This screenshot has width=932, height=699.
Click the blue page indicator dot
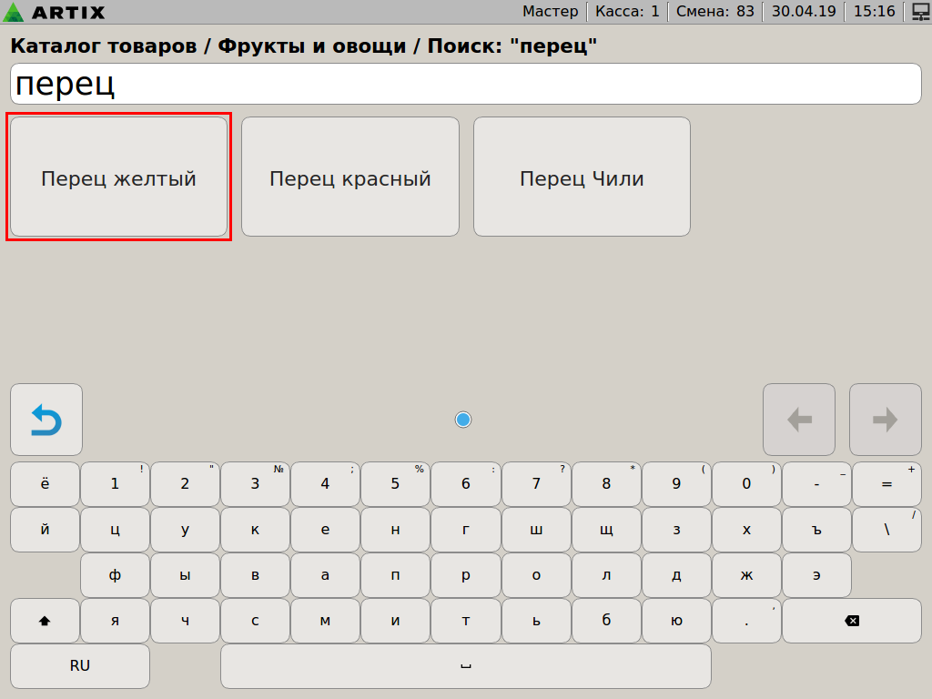point(463,420)
